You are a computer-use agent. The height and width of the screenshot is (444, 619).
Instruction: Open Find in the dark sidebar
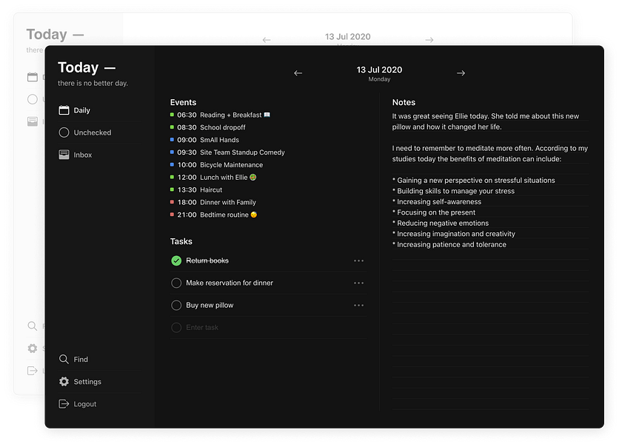tap(99, 359)
